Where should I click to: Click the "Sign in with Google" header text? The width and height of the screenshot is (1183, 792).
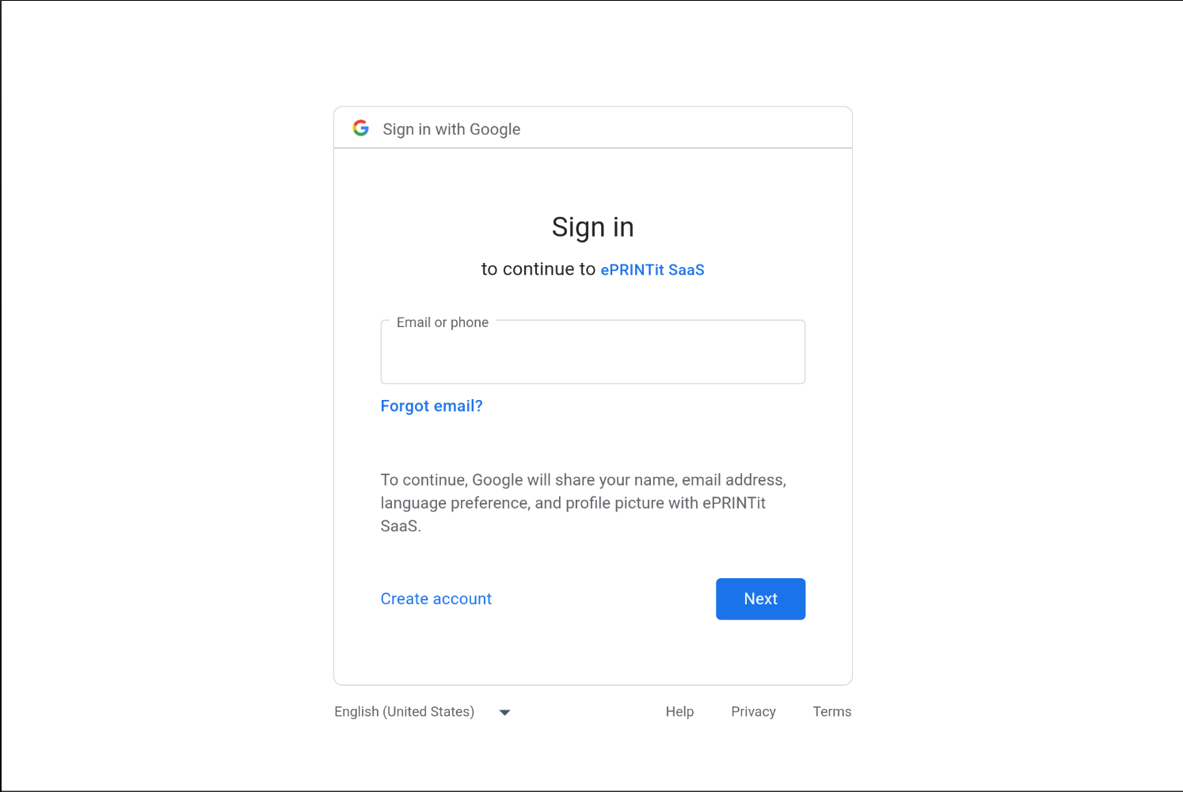point(451,129)
